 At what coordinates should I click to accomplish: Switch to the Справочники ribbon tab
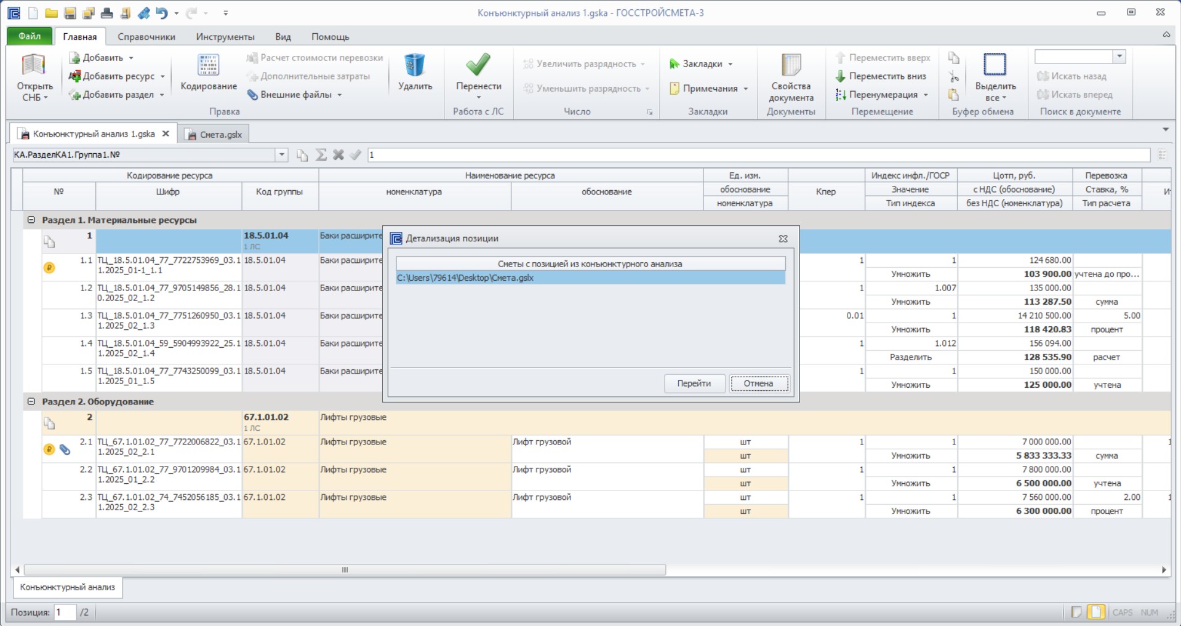[x=146, y=37]
